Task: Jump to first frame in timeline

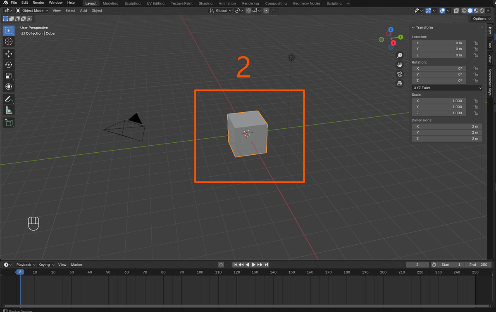Action: (235, 265)
